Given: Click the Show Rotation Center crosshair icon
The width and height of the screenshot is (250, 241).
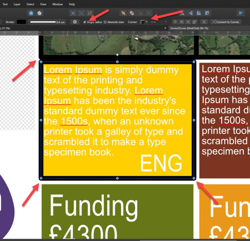Looking at the screenshot, I should pyautogui.click(x=175, y=22).
